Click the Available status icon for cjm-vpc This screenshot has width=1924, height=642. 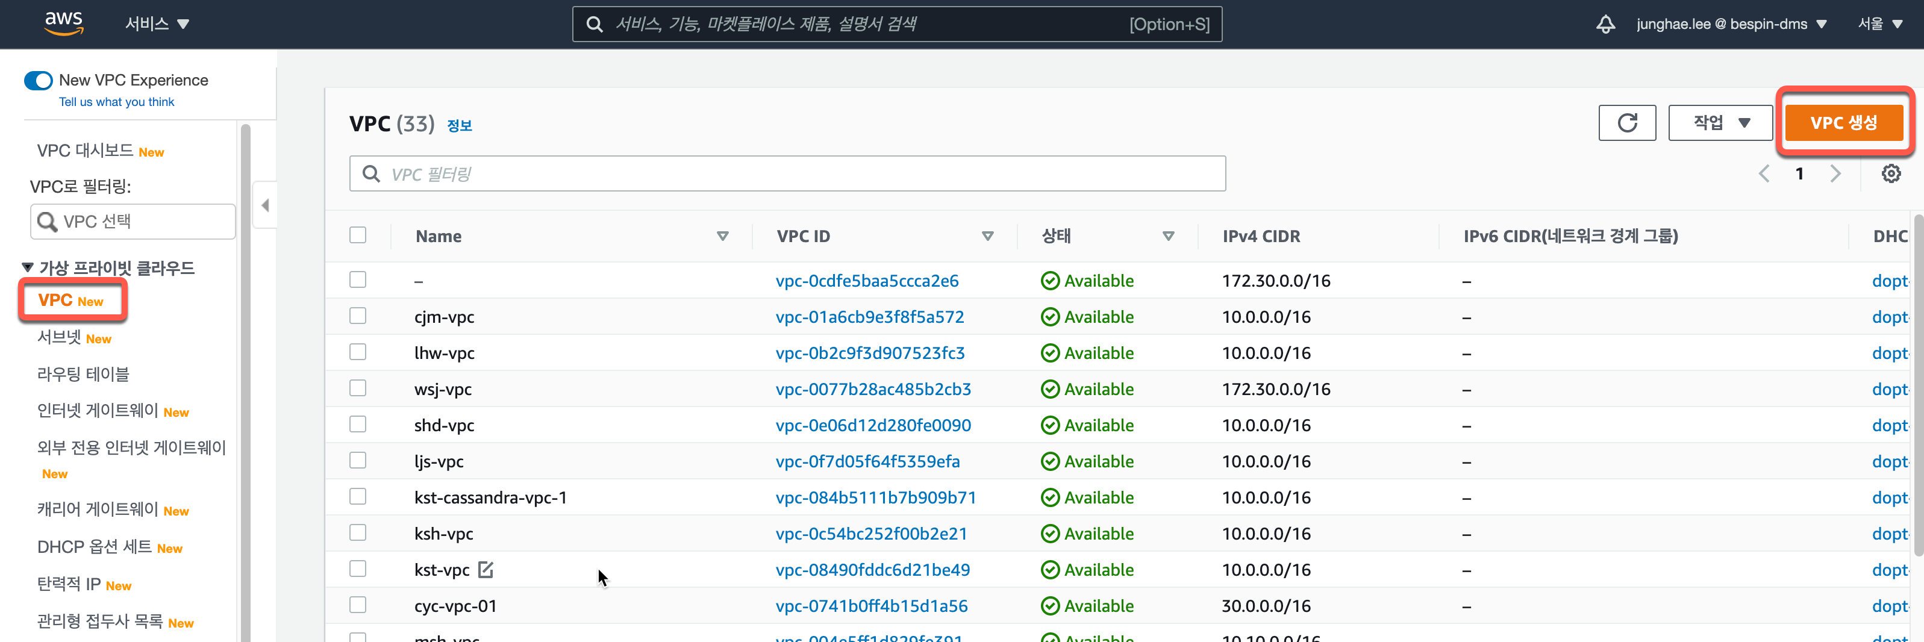click(1050, 317)
